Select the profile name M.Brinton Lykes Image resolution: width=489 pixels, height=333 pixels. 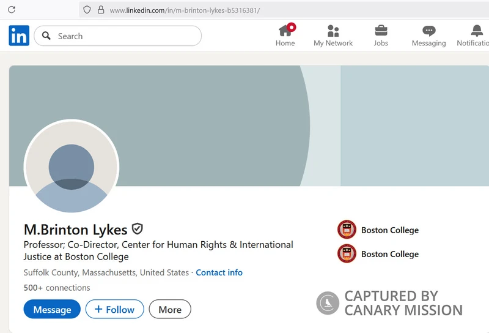coord(75,230)
